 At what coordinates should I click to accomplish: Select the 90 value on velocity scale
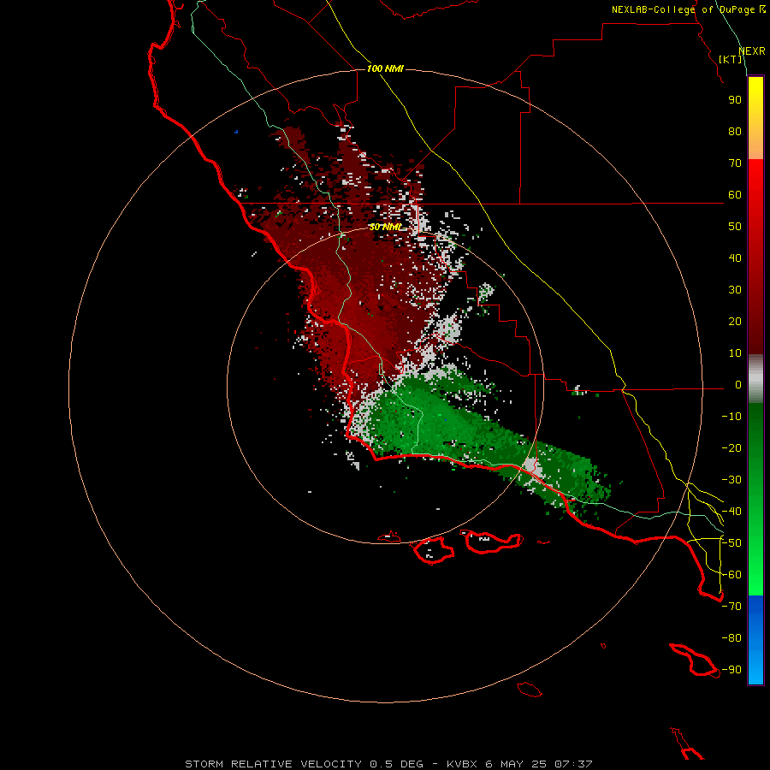pyautogui.click(x=735, y=100)
